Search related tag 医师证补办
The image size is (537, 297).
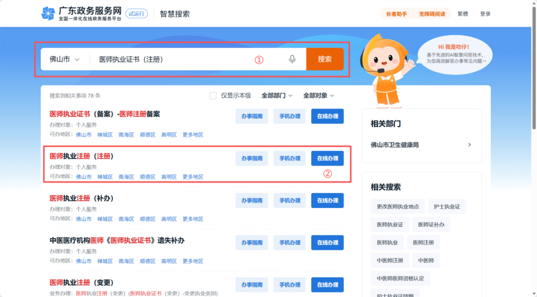[431, 224]
